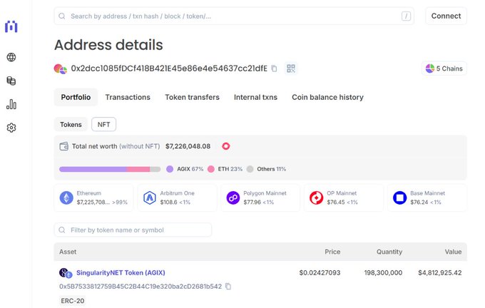Focus the Filter by token name field
This screenshot has width=485, height=308.
[x=133, y=230]
